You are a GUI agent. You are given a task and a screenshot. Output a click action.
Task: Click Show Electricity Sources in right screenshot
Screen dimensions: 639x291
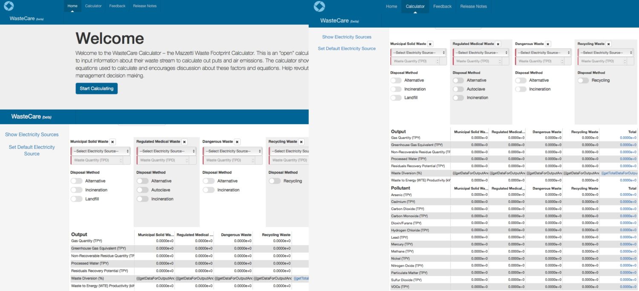[347, 37]
